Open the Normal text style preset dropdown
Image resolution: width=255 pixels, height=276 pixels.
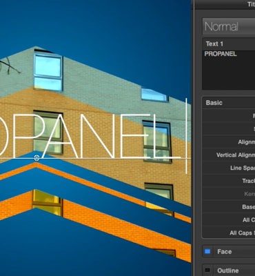(x=229, y=26)
